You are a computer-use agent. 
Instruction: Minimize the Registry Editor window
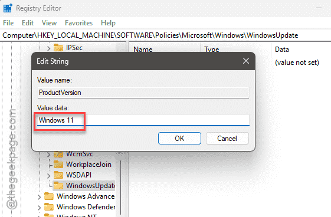[319, 8]
